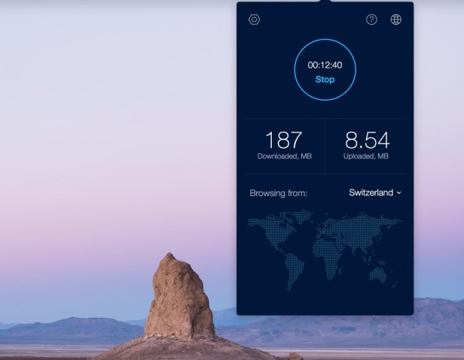Image resolution: width=464 pixels, height=360 pixels.
Task: Open the Switzerland country dropdown
Action: tap(375, 192)
